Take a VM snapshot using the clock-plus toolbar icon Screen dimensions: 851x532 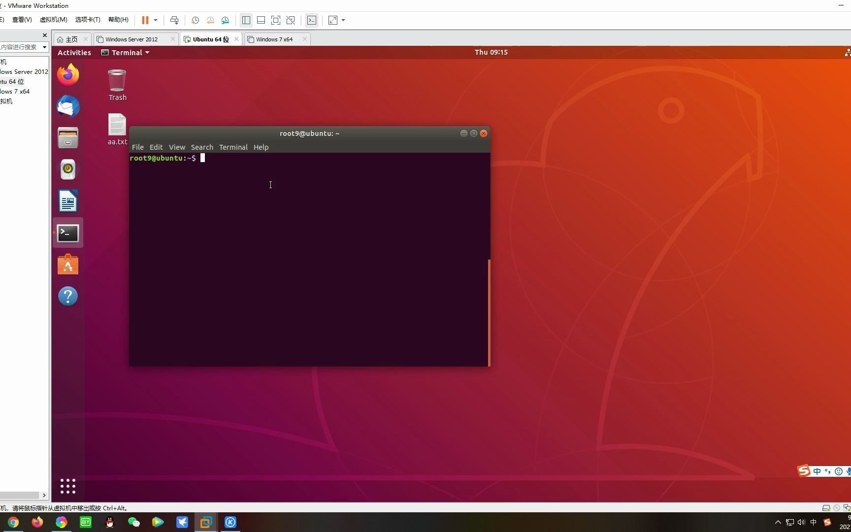pos(196,20)
